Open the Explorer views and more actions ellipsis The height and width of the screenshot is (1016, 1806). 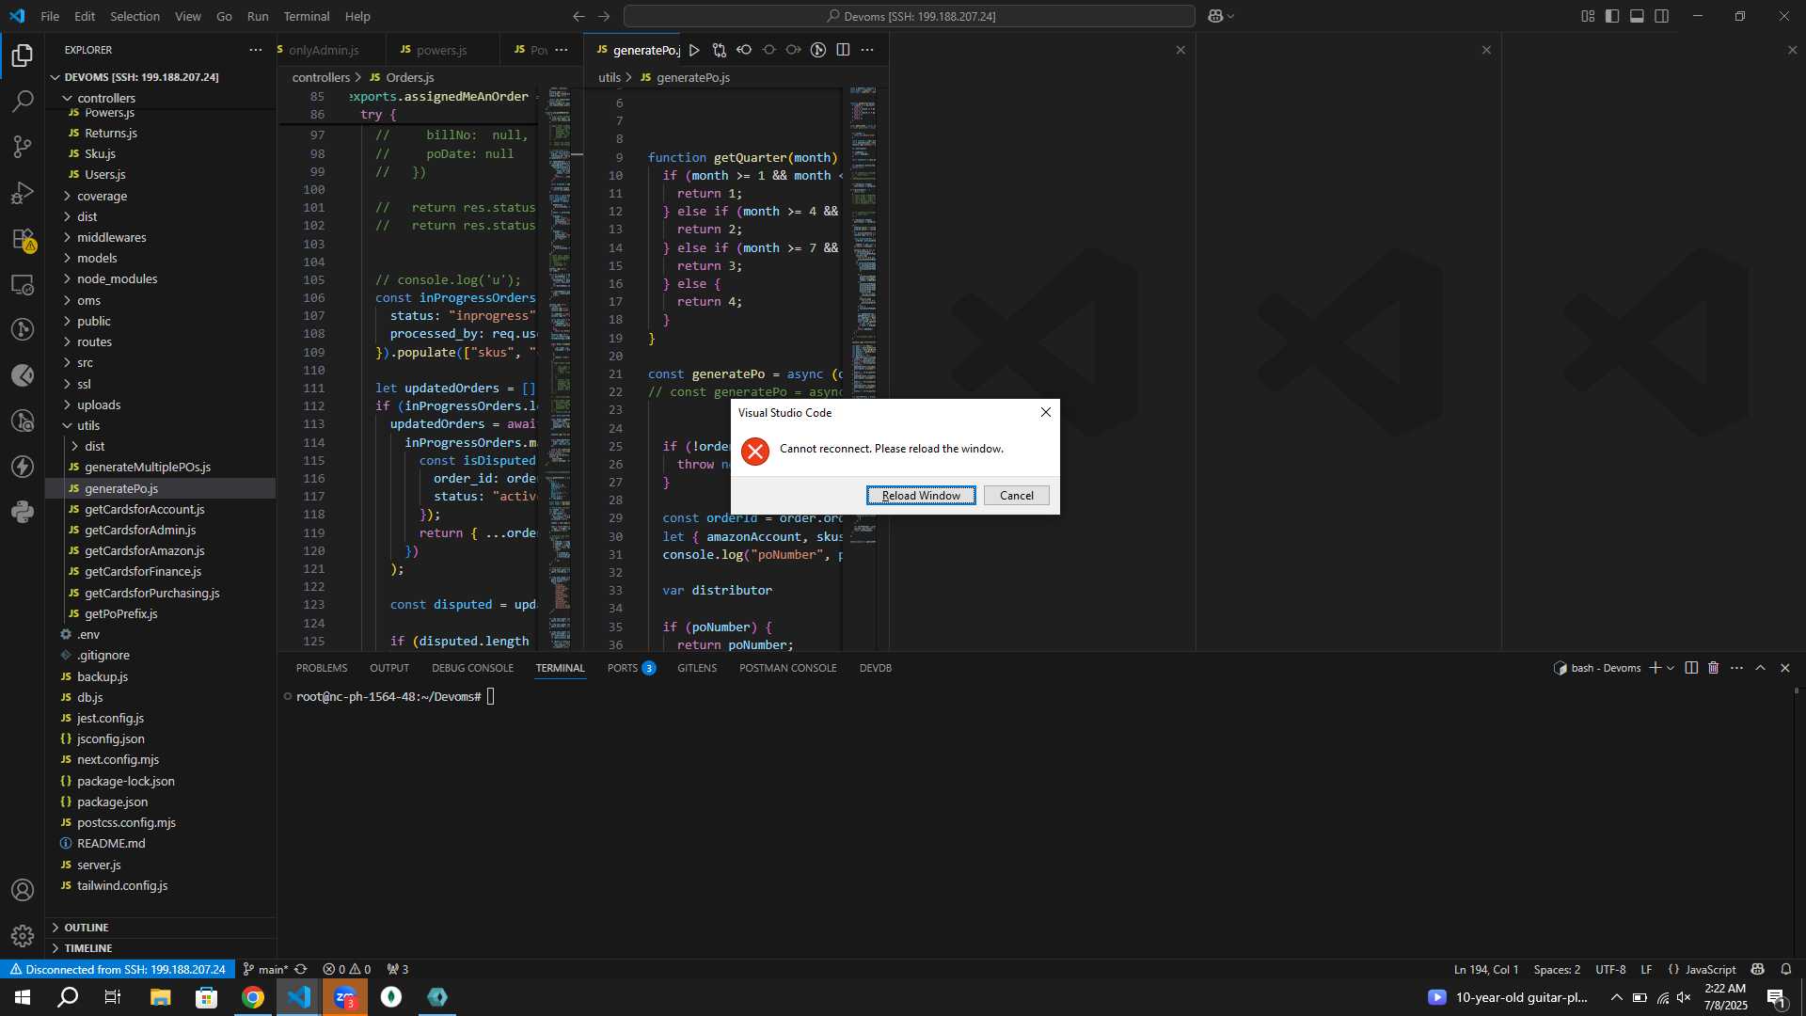(256, 50)
